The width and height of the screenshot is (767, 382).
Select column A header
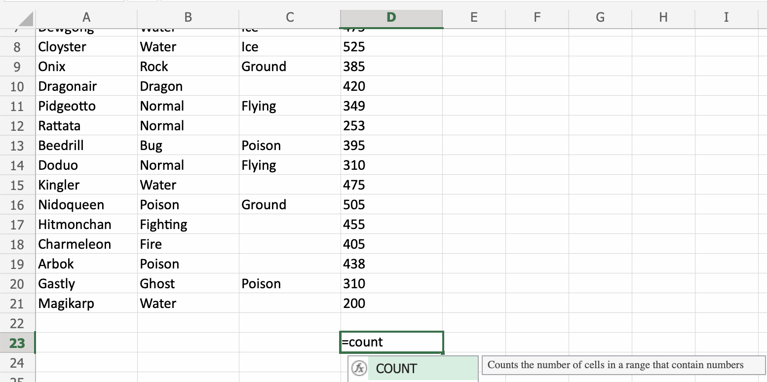[86, 17]
